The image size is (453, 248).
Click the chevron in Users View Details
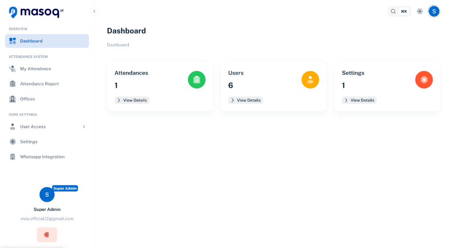[x=233, y=100]
